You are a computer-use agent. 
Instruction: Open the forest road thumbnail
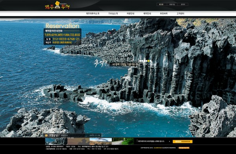pyautogui.click(x=123, y=141)
